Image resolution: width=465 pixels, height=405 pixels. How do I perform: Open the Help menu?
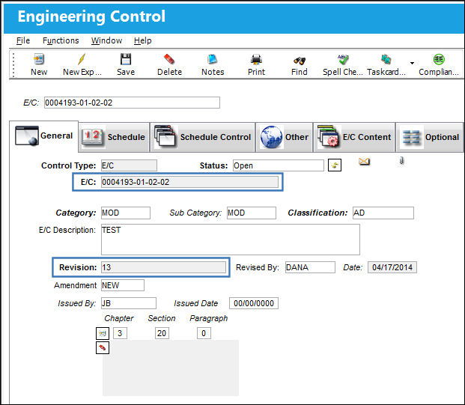point(142,40)
